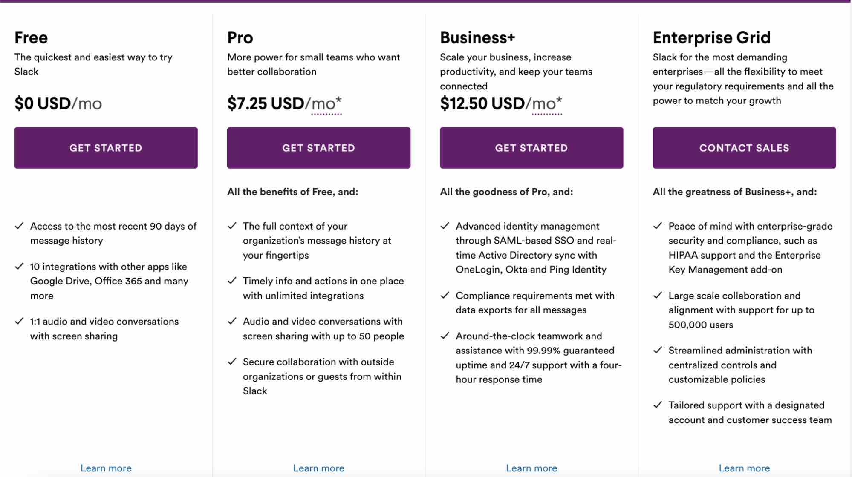The image size is (852, 477).
Task: Click Get Started under the Pro plan
Action: 318,148
